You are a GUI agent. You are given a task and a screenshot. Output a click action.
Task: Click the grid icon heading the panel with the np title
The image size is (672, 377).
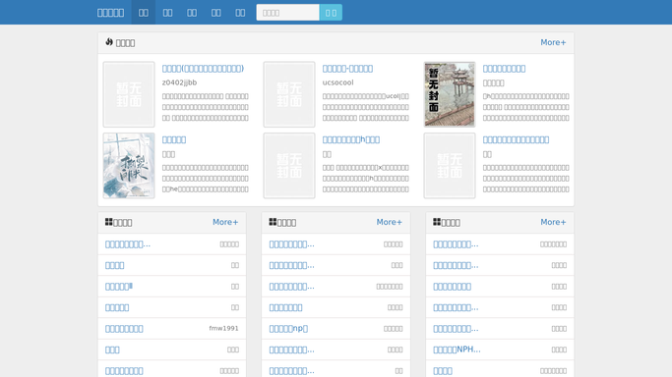[x=273, y=222]
